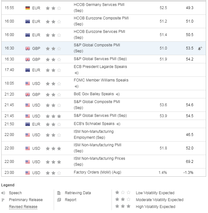Image resolution: width=208 pixels, height=213 pixels.
Task: Click the volatility stars on ISM Non-Manufacturing PMI row
Action: [x=53, y=148]
